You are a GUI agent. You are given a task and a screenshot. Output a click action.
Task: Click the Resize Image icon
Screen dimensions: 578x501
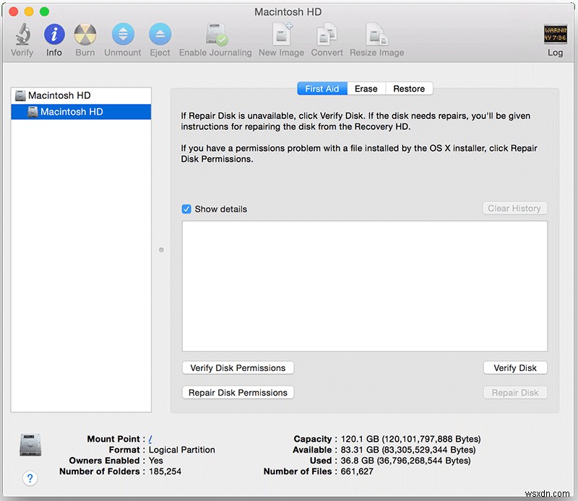[376, 34]
